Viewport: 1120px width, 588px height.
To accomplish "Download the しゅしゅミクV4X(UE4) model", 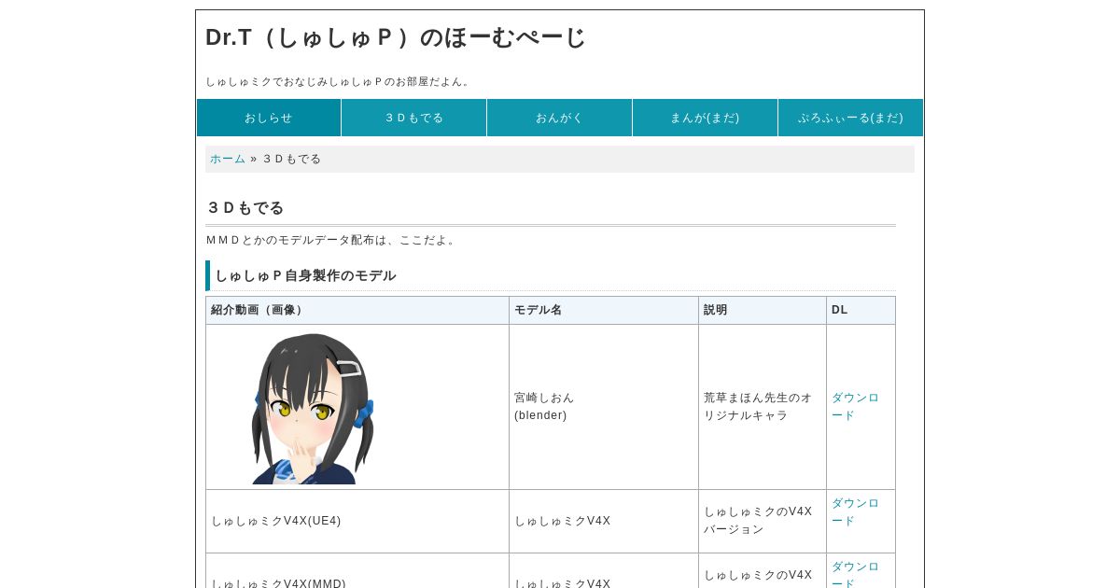I will point(855,511).
